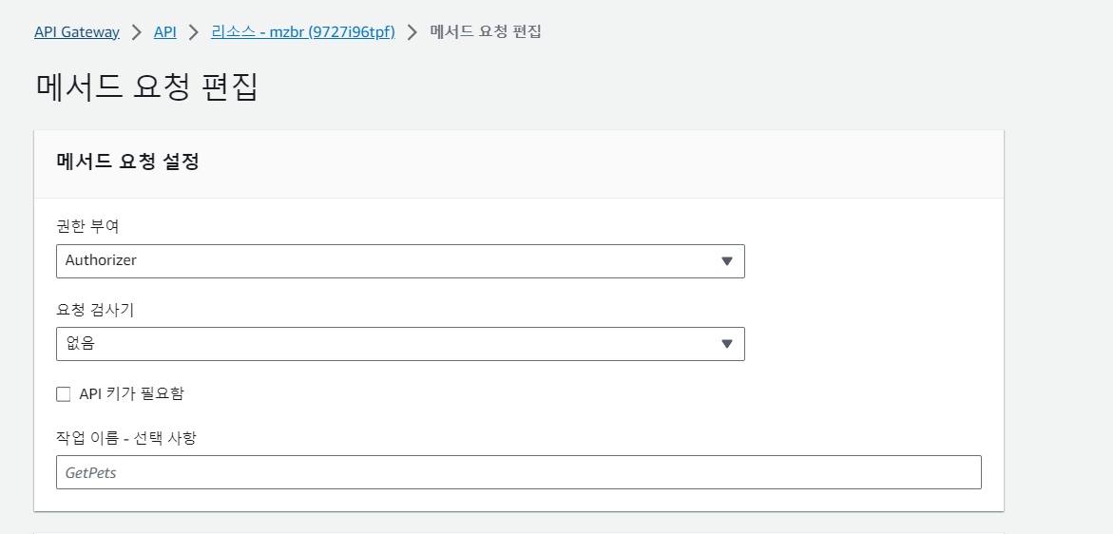Click the 메서드 요청 편집 breadcrumb text
1113x534 pixels.
click(486, 31)
